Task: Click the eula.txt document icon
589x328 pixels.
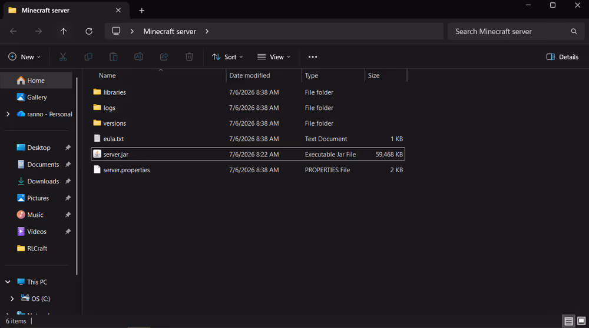Action: [x=97, y=138]
